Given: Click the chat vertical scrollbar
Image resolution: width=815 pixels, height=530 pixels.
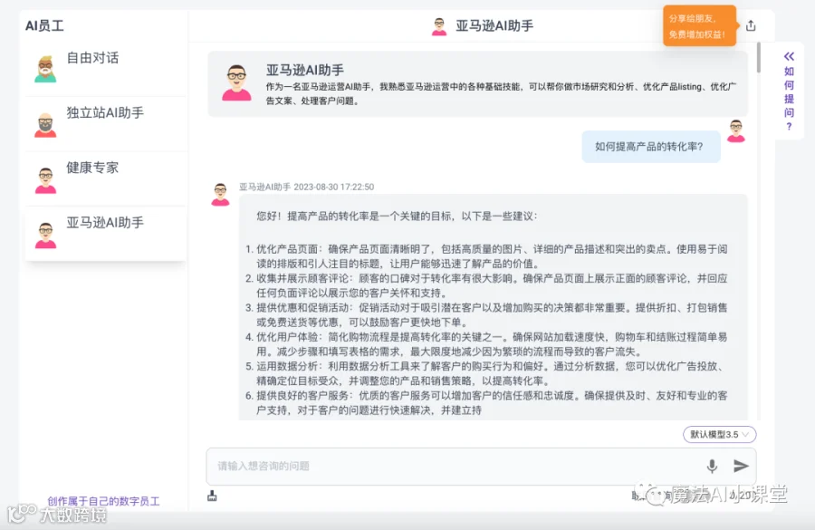Looking at the screenshot, I should click(759, 58).
